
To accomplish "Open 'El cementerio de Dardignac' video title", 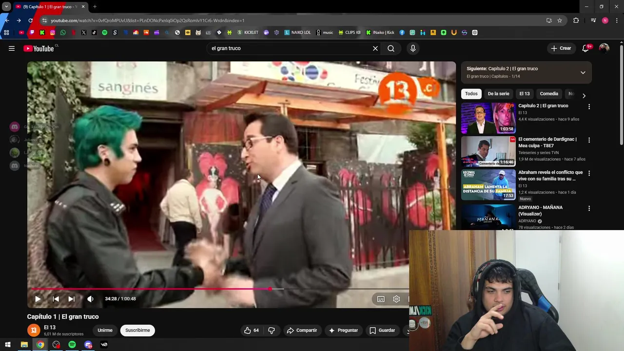I will [x=547, y=142].
